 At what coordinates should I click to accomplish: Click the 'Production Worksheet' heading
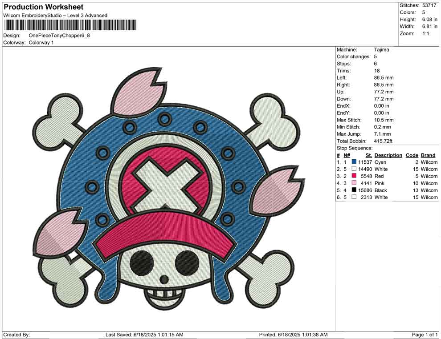pos(44,7)
